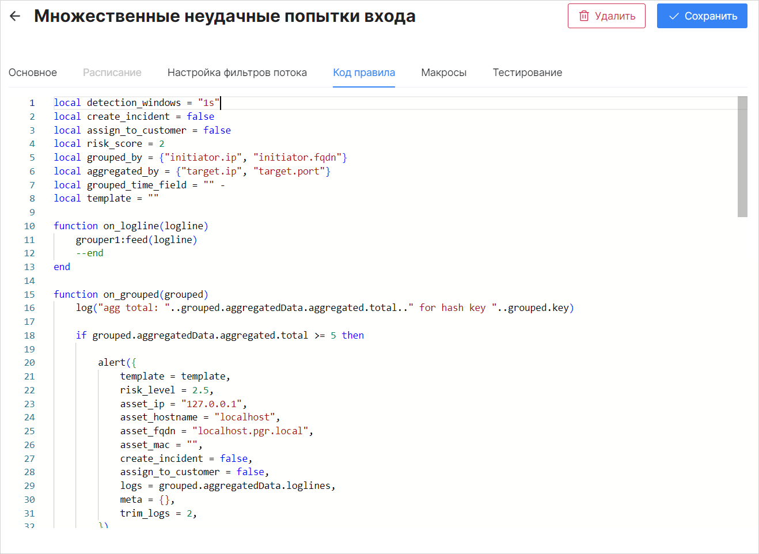Open the Тестирование tab
The height and width of the screenshot is (554, 759).
click(x=527, y=73)
